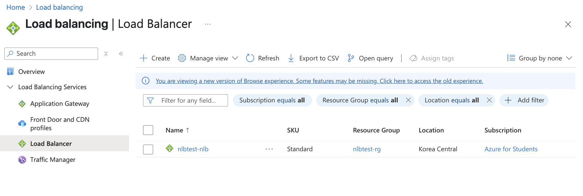Open Resource Group equals all filter
This screenshot has width=583, height=196.
click(x=360, y=100)
